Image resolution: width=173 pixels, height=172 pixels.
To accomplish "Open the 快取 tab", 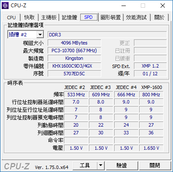I will pyautogui.click(x=29, y=18).
